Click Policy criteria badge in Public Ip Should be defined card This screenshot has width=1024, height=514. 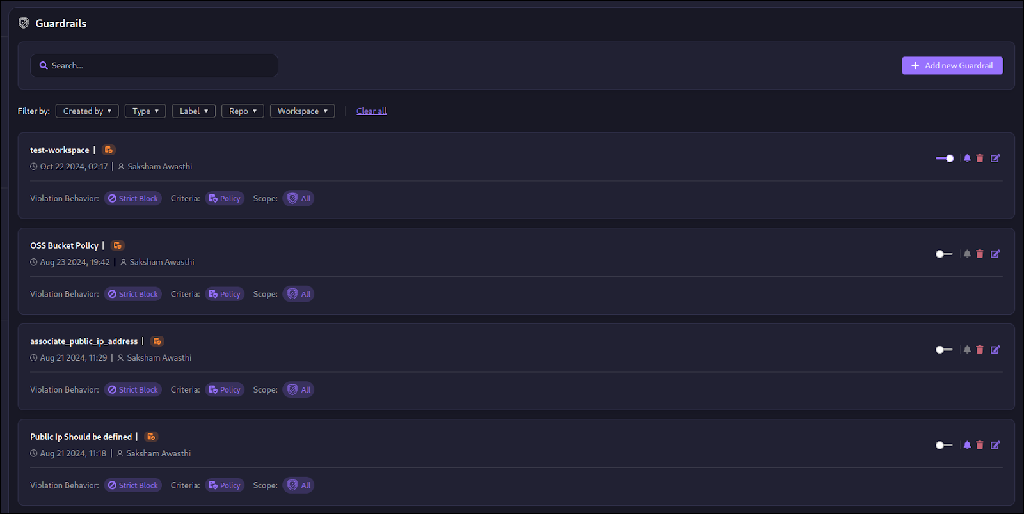(225, 485)
